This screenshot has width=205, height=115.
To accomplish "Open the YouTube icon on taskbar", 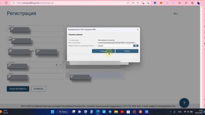I will [122, 112].
